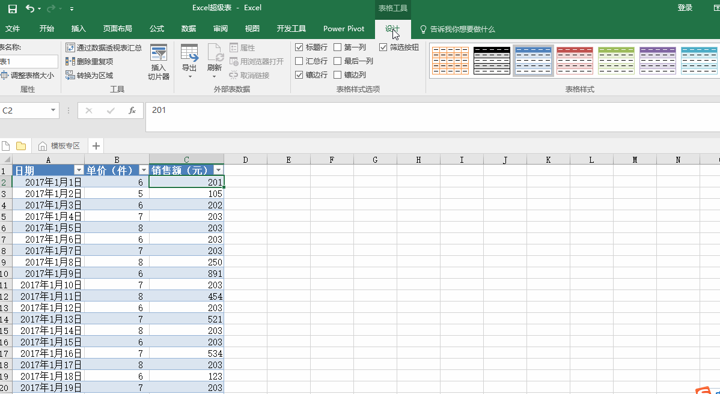Click the formula bar Enter checkmark icon
Screen dimensions: 720x394
(111, 111)
